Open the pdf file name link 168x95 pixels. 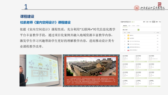coord(134,50)
